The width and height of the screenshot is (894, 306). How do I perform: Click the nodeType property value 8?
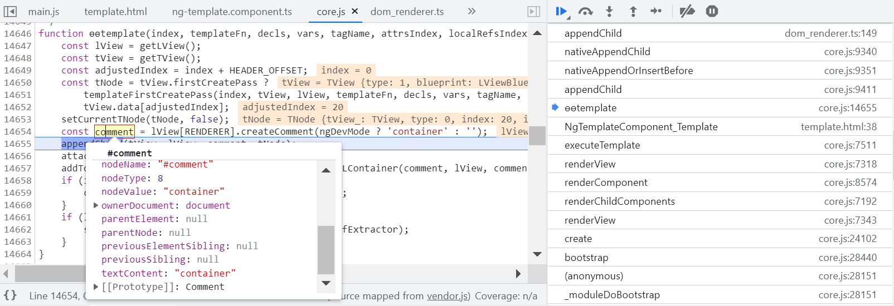(x=161, y=178)
